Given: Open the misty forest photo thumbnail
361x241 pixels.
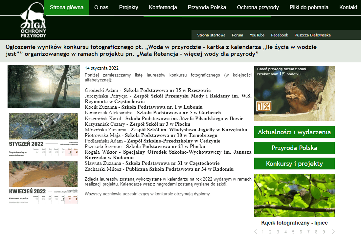Looking at the screenshot, I should 44,86.
